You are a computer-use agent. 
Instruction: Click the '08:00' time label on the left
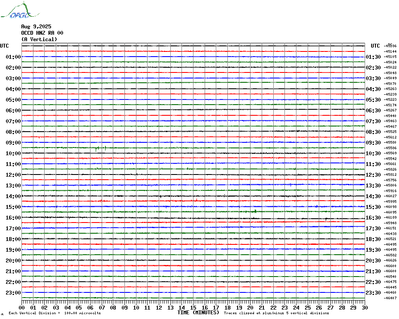point(13,132)
